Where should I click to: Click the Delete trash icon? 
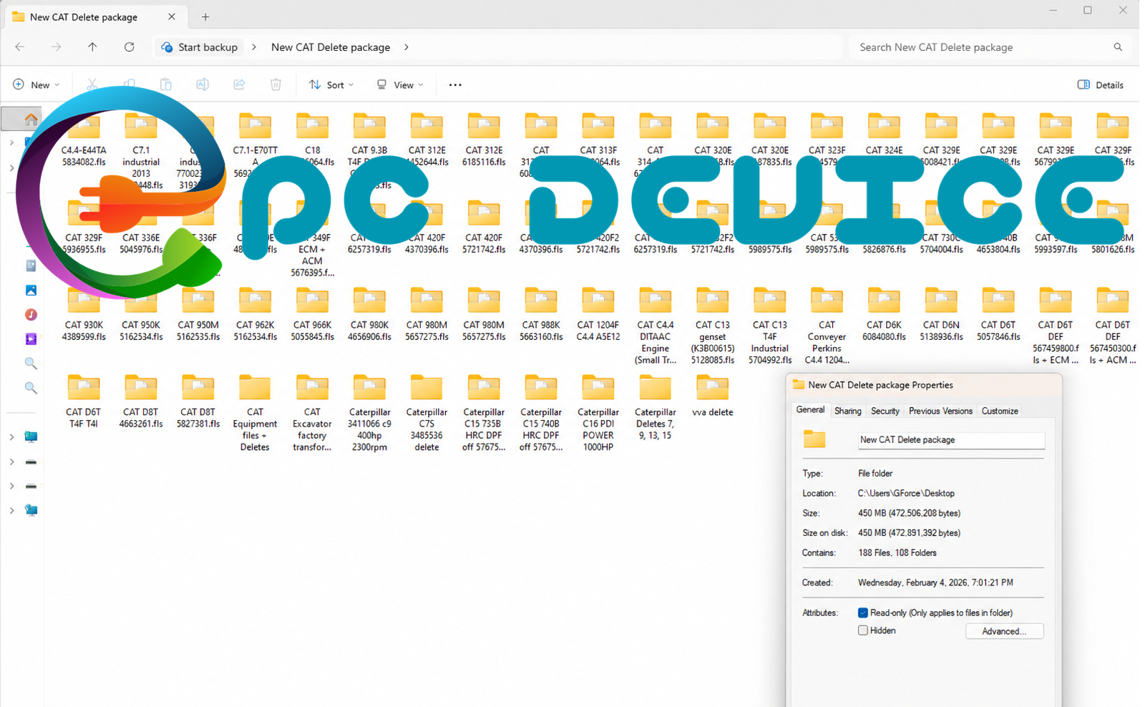(x=276, y=84)
